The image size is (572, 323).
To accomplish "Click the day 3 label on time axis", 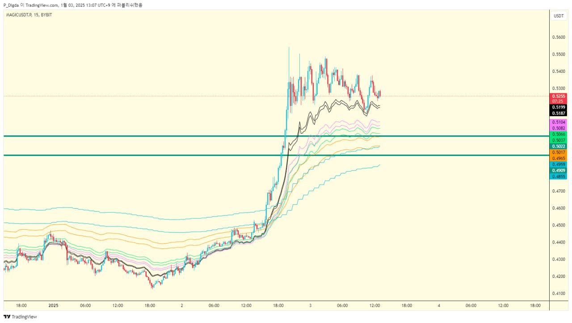I will click(311, 306).
